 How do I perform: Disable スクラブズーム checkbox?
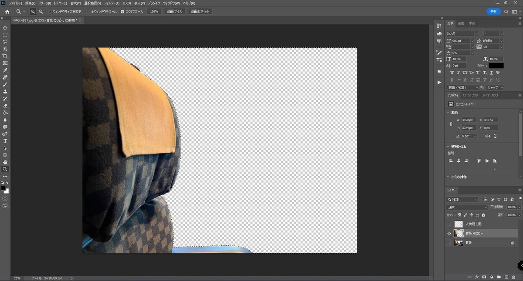pos(122,11)
